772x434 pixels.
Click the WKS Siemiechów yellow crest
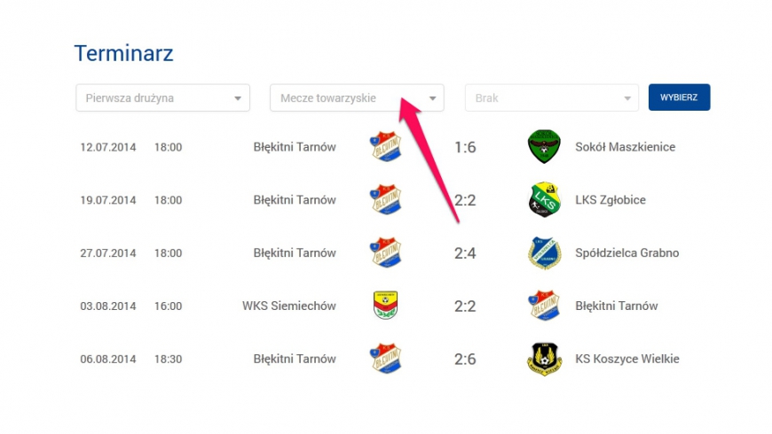385,306
